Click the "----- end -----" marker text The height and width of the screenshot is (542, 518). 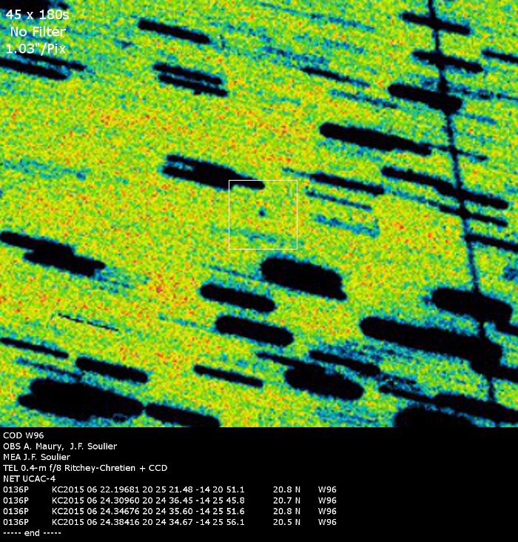point(32,532)
